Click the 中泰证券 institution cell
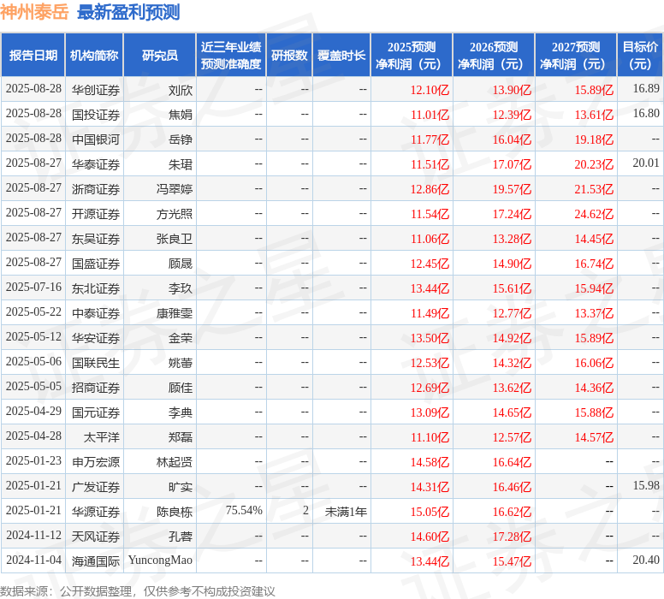 coord(96,313)
